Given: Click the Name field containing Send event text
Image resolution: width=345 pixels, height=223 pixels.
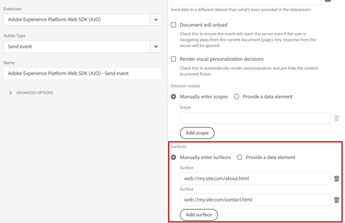Looking at the screenshot, I should tap(83, 73).
